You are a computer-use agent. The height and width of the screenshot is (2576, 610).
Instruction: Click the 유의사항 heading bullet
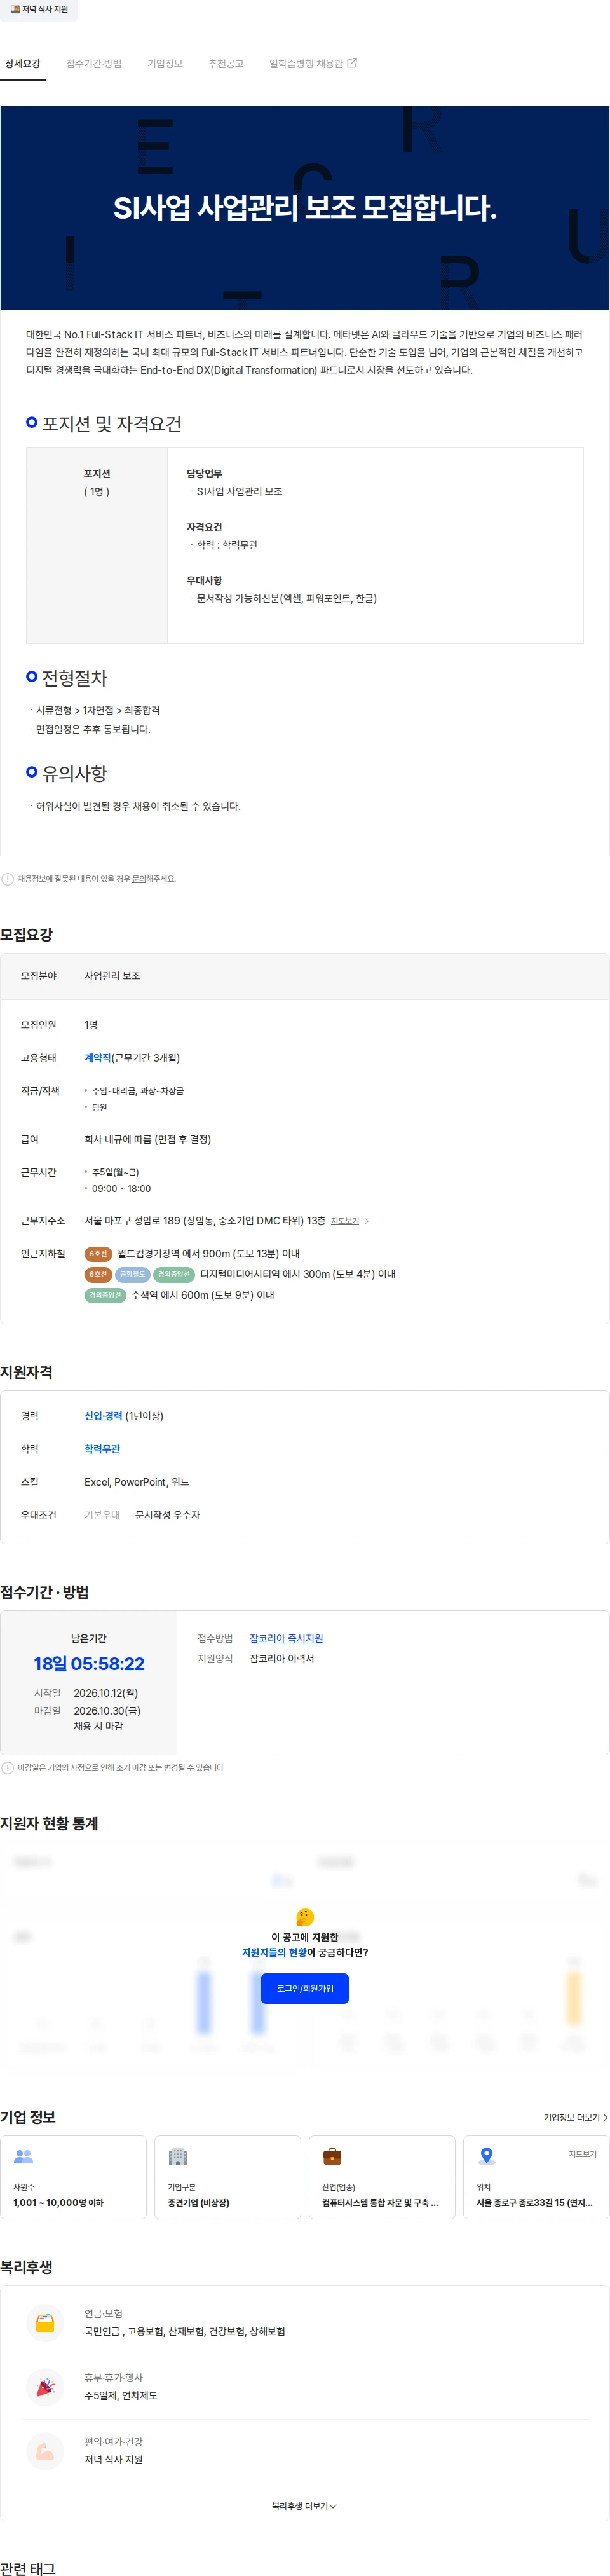coord(32,772)
